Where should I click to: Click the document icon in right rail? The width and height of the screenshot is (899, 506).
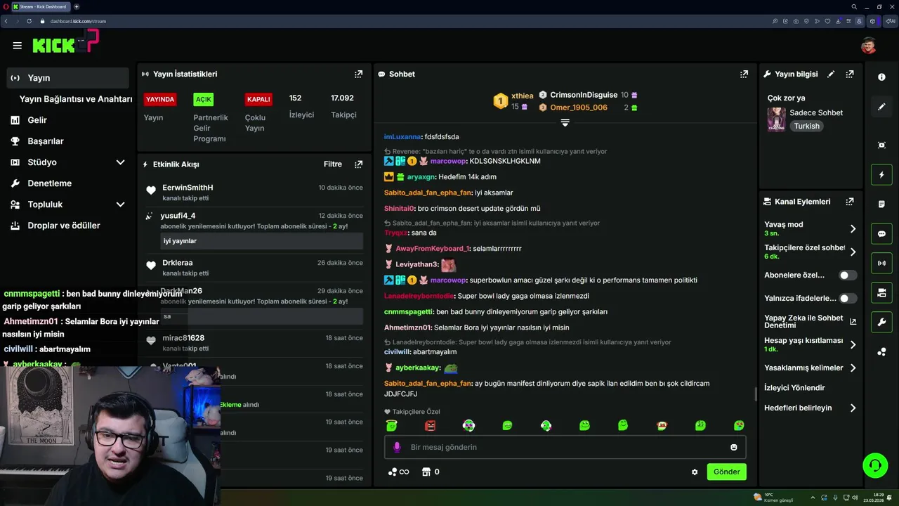coord(881,204)
